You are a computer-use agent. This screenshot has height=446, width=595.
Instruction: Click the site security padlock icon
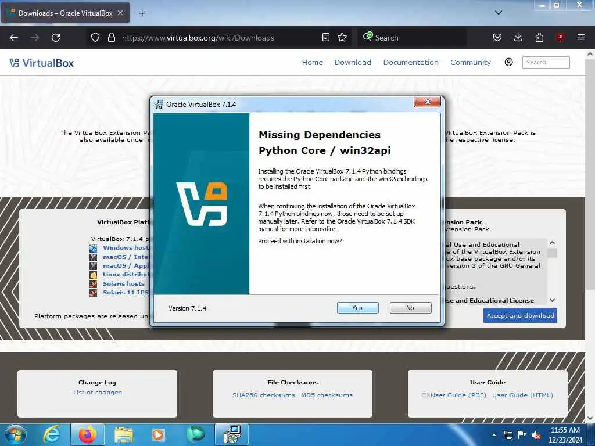(x=111, y=38)
